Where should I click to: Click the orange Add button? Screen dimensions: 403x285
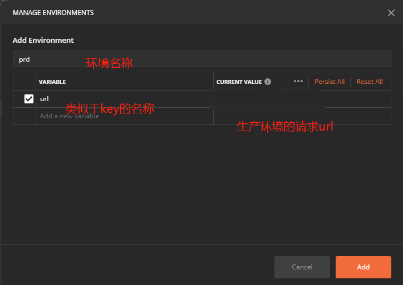(363, 267)
